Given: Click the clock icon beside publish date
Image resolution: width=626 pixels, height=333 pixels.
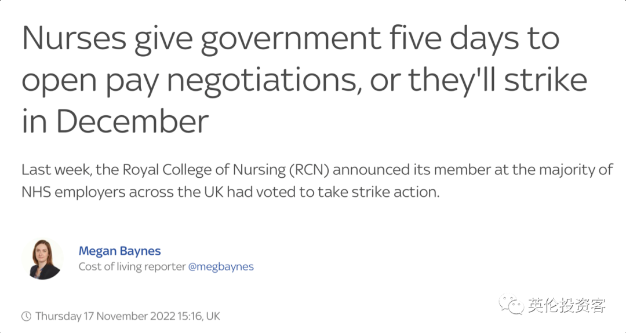Looking at the screenshot, I should (x=26, y=317).
